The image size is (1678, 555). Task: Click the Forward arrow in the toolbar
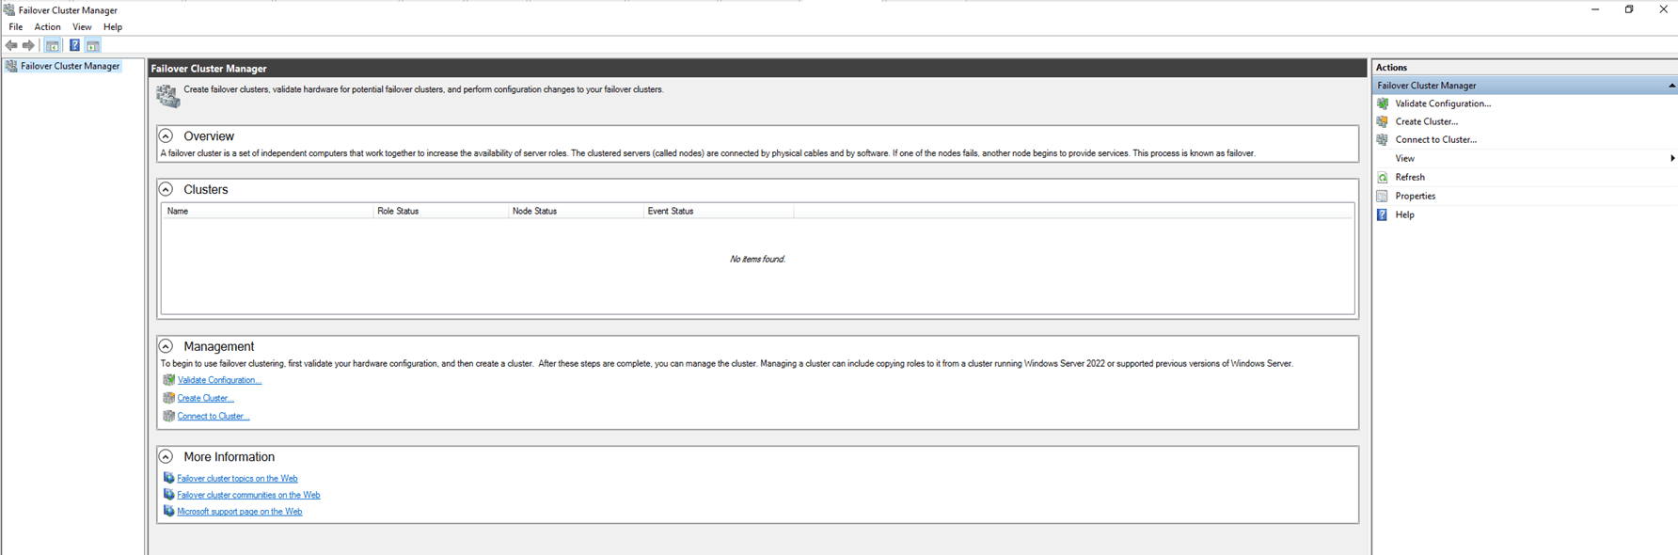tap(28, 45)
